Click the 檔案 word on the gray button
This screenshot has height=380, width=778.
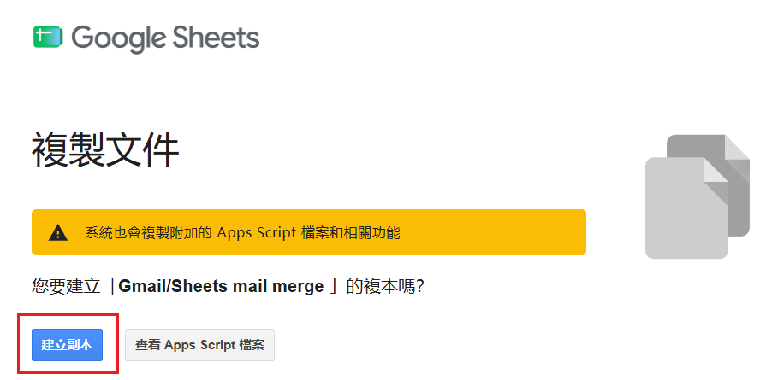click(x=252, y=345)
